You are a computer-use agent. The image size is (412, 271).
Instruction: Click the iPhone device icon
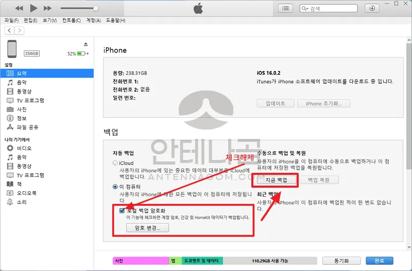point(12,49)
